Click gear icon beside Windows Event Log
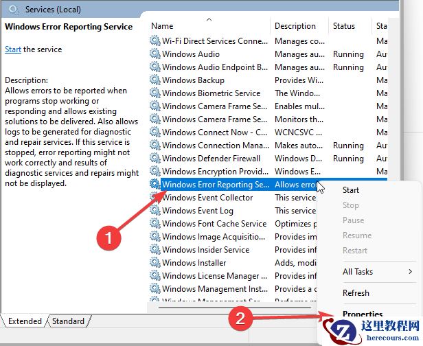Image resolution: width=423 pixels, height=346 pixels. tap(155, 210)
